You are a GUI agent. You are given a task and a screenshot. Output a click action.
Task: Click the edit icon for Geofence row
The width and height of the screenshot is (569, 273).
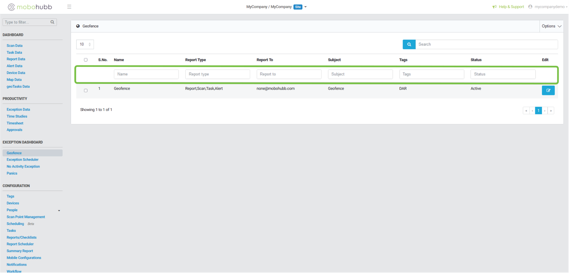click(x=548, y=90)
